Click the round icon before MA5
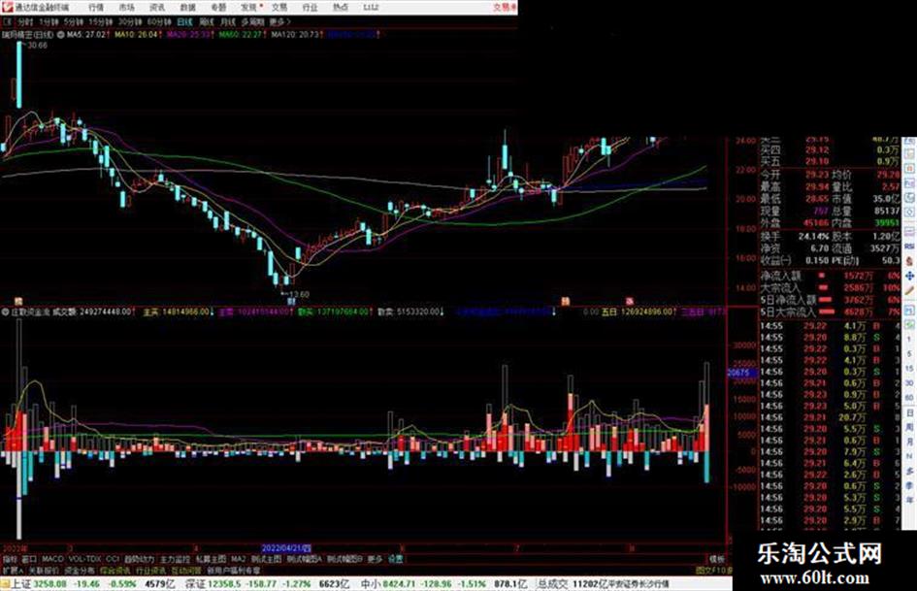Viewport: 917px width, 591px height. pos(61,35)
